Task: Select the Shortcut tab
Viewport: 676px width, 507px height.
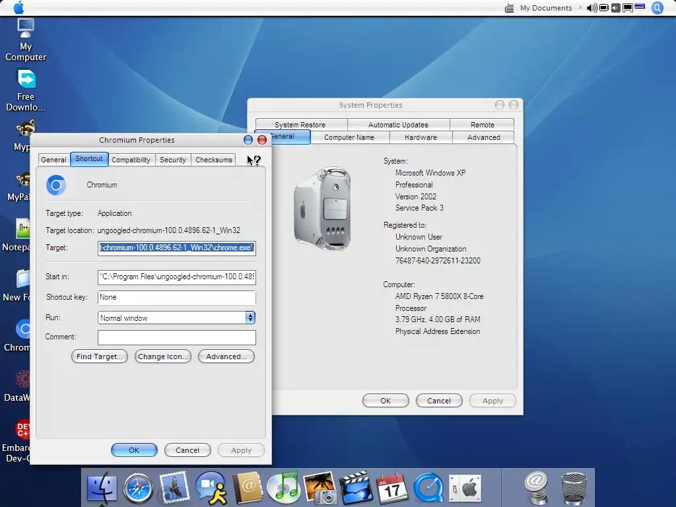Action: click(x=89, y=158)
